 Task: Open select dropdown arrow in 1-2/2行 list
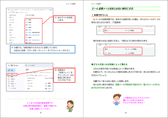[102, 45]
